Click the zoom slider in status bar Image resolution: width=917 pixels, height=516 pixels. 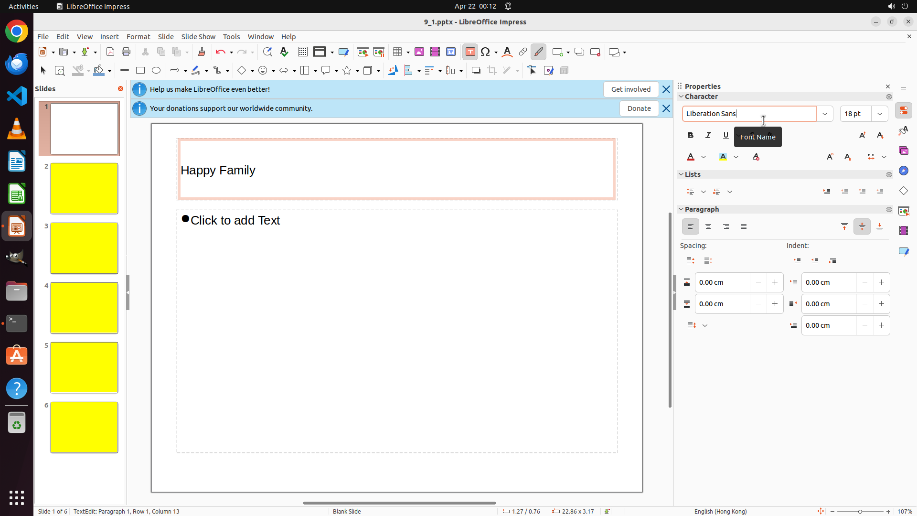860,512
